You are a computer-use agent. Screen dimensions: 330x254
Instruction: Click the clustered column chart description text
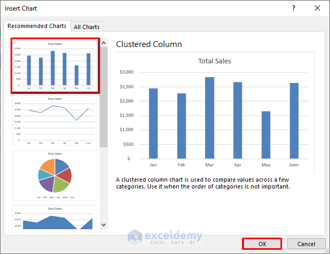(203, 183)
